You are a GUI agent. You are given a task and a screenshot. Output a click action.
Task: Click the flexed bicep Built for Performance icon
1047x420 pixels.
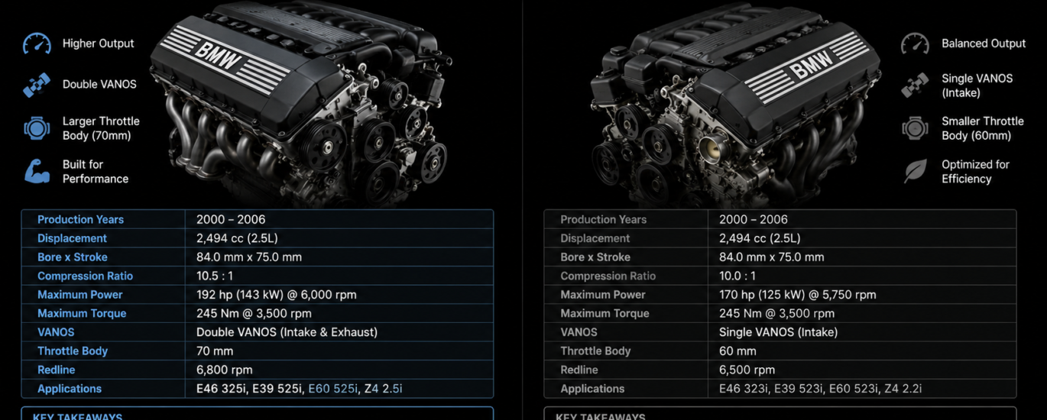click(x=37, y=171)
